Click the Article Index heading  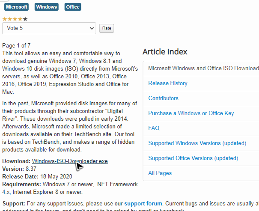[165, 52]
